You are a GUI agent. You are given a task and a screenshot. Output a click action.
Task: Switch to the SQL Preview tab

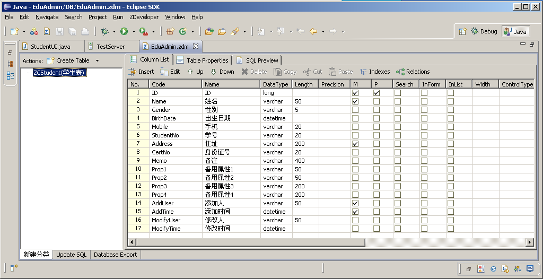click(257, 60)
